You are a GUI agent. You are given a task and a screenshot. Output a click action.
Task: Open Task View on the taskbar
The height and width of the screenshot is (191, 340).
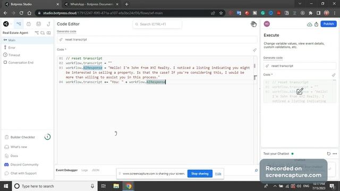click(104, 186)
